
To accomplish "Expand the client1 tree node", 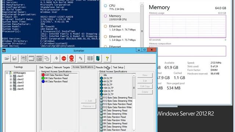I will point(11,76).
